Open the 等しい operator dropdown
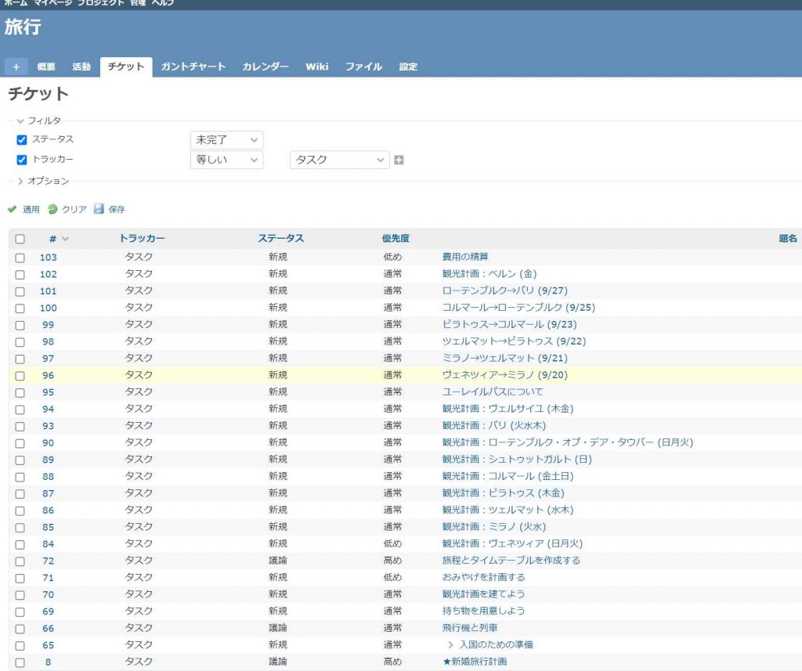This screenshot has height=671, width=802. [x=226, y=160]
